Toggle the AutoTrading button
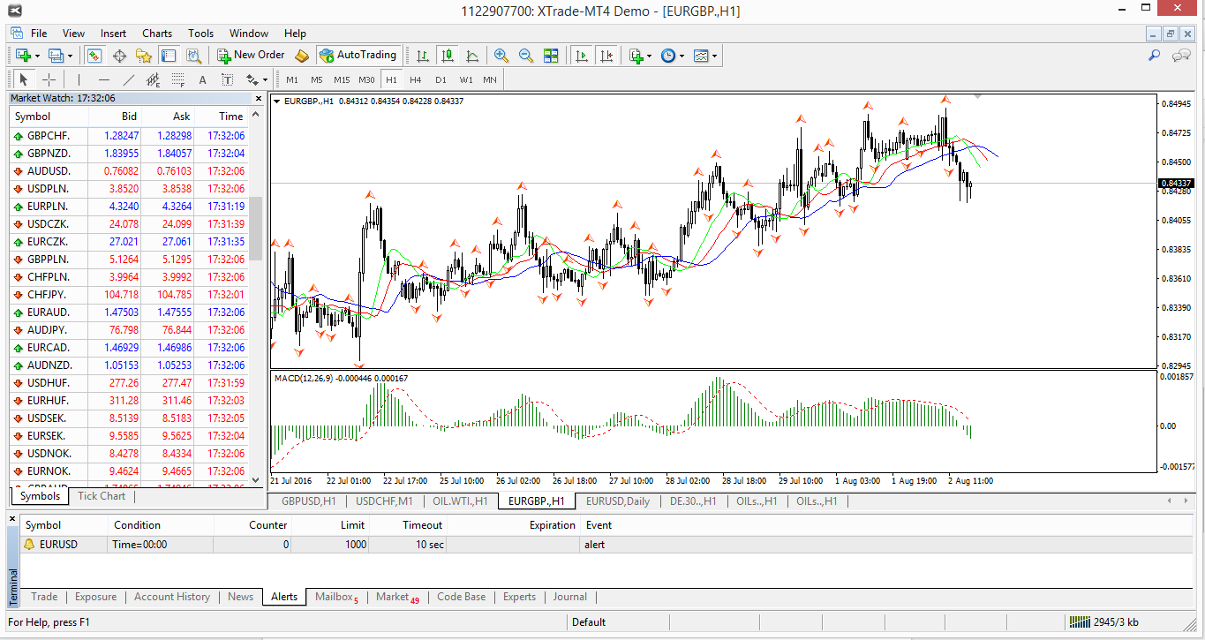 358,55
